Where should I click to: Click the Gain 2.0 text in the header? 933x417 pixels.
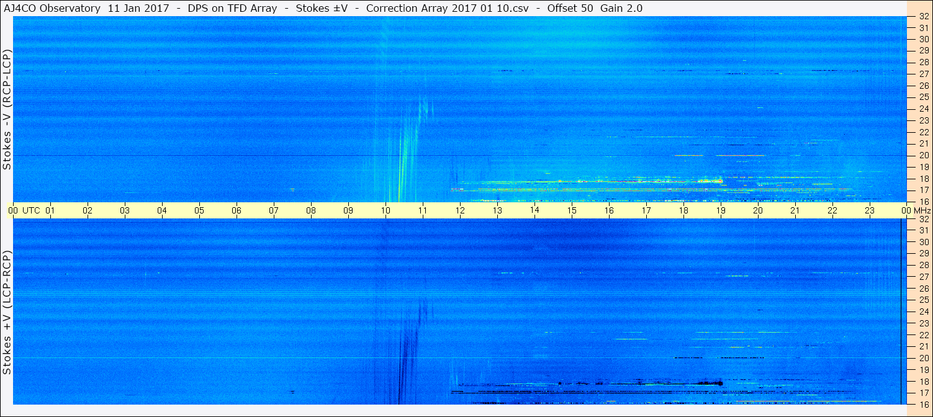point(621,8)
